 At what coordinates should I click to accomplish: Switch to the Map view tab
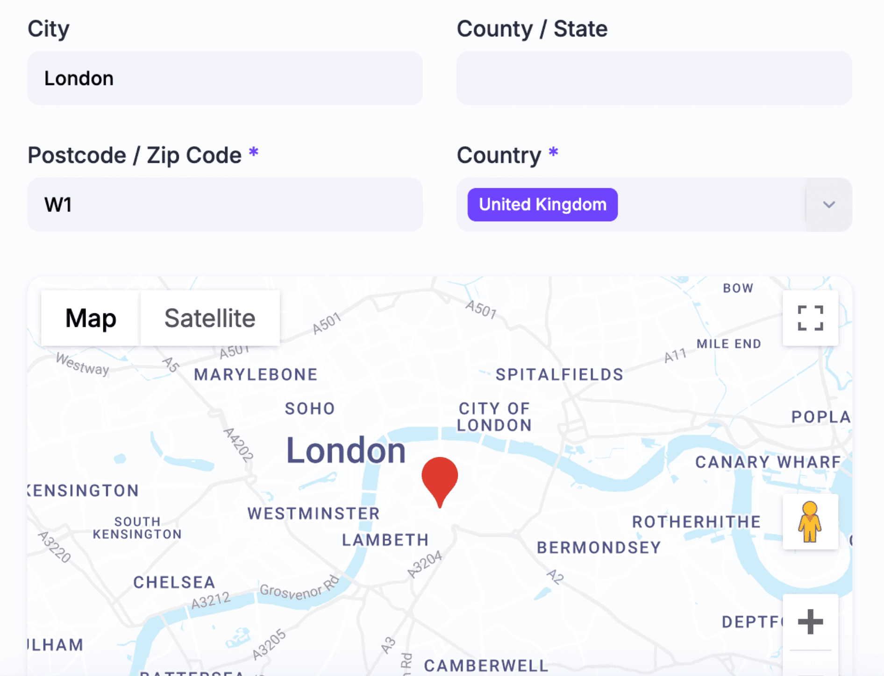[91, 318]
